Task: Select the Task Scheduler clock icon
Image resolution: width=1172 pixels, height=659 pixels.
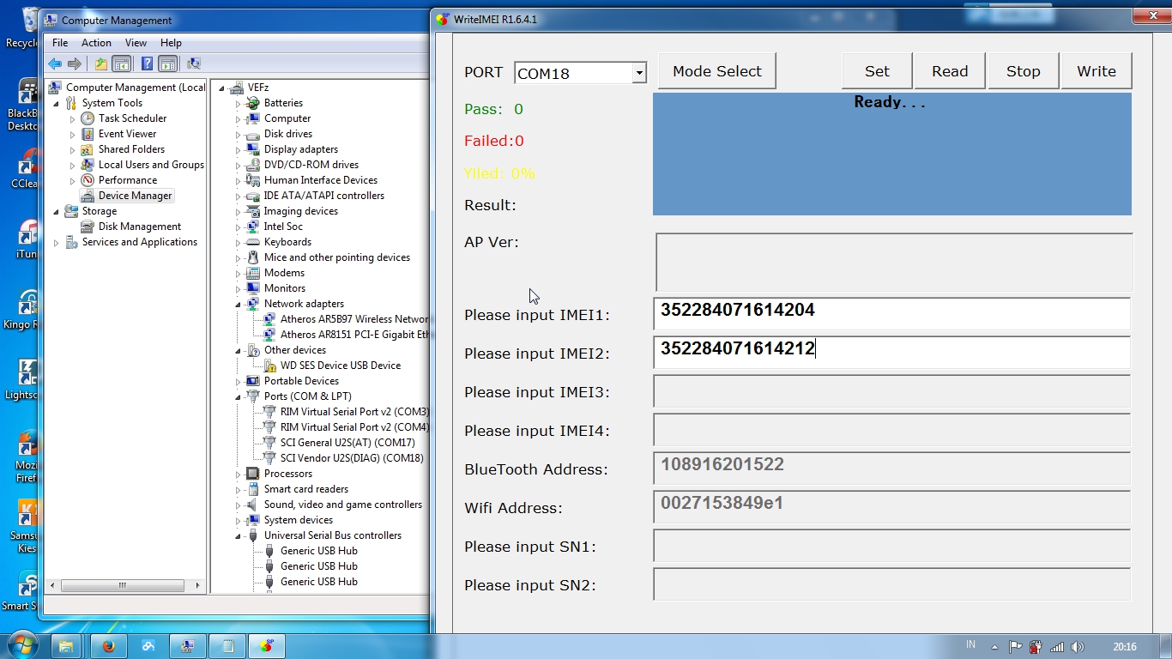Action: pos(88,118)
